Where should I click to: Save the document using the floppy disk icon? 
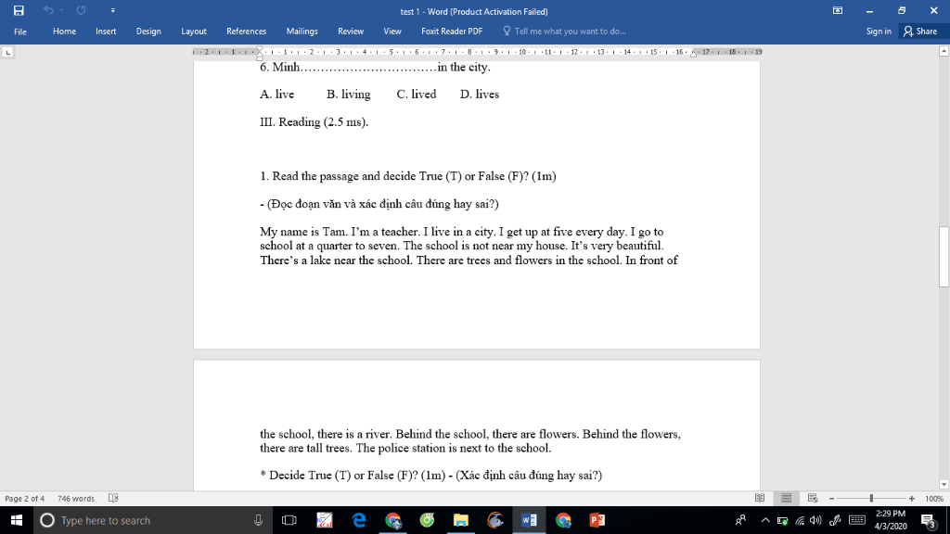point(19,10)
